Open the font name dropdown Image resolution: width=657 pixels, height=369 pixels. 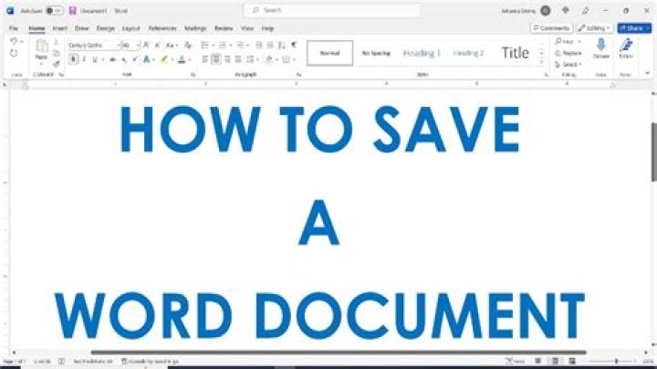pos(92,44)
